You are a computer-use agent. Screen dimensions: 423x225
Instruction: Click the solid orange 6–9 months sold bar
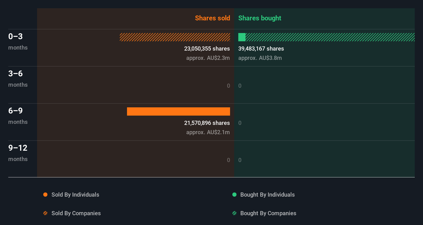click(179, 111)
